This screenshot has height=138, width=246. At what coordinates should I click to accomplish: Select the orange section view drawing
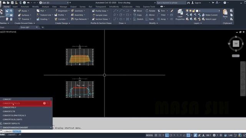[x=80, y=57]
